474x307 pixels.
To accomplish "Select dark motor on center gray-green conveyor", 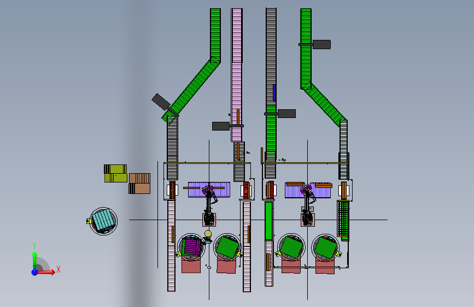I will click(x=286, y=114).
